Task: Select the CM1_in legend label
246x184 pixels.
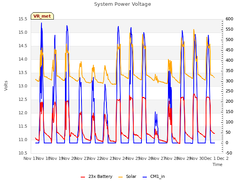Action: pos(158,176)
